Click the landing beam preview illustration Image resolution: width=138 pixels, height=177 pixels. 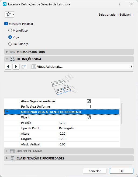point(64,84)
